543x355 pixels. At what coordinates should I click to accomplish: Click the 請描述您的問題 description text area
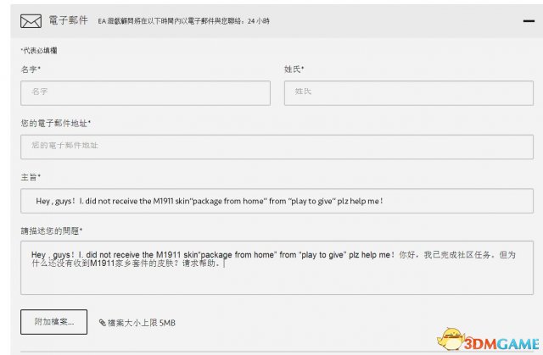(x=277, y=268)
